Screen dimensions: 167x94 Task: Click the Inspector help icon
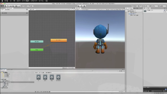164,10
